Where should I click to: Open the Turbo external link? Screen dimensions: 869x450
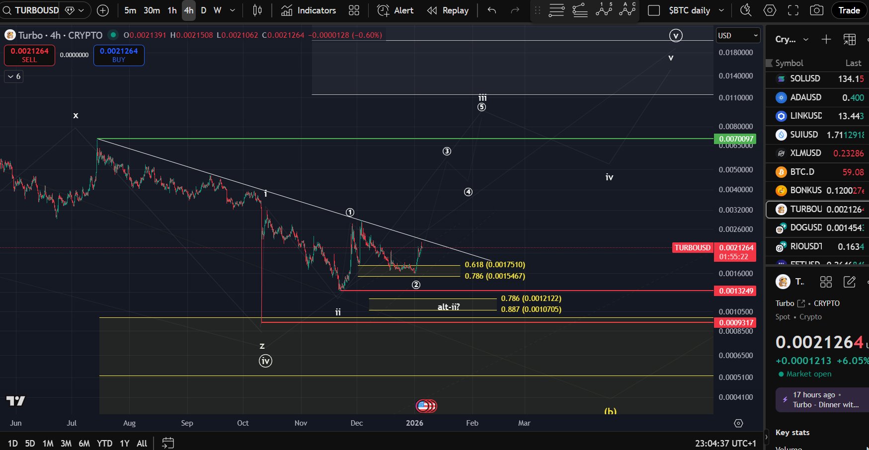pyautogui.click(x=801, y=303)
